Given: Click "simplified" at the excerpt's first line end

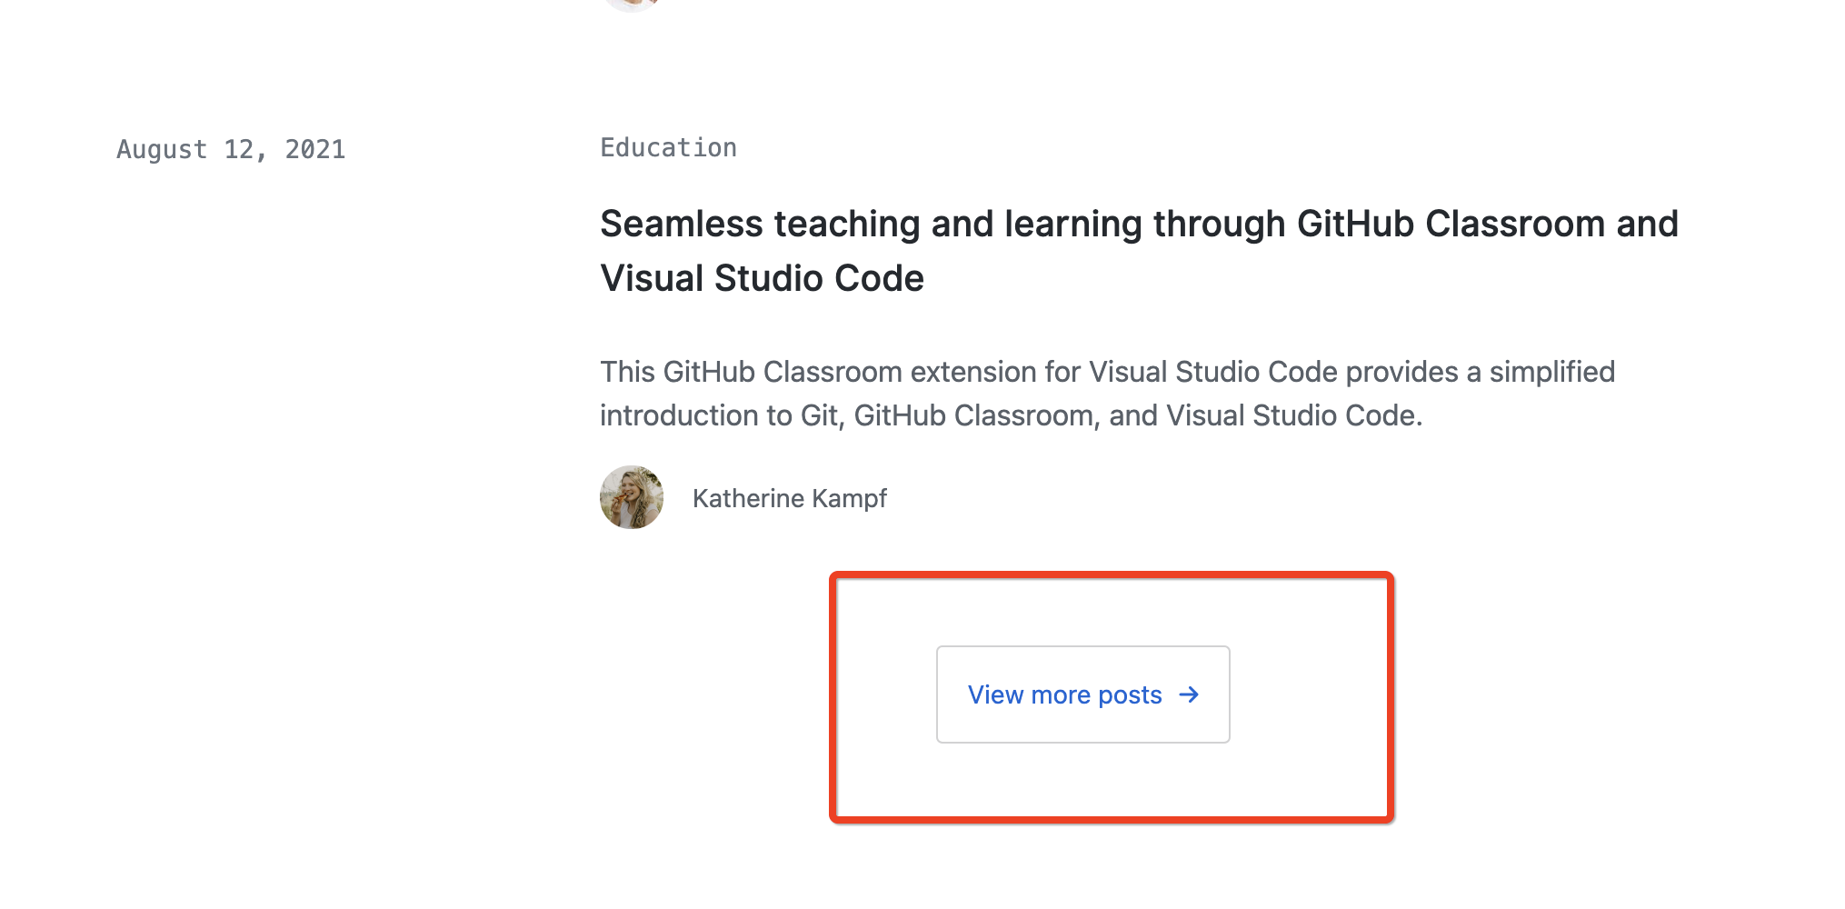Looking at the screenshot, I should 1551,372.
